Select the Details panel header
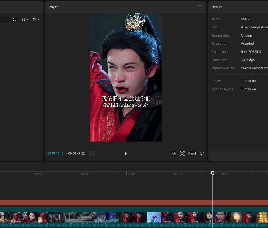Screen dimensions: 268x228 point(216,7)
